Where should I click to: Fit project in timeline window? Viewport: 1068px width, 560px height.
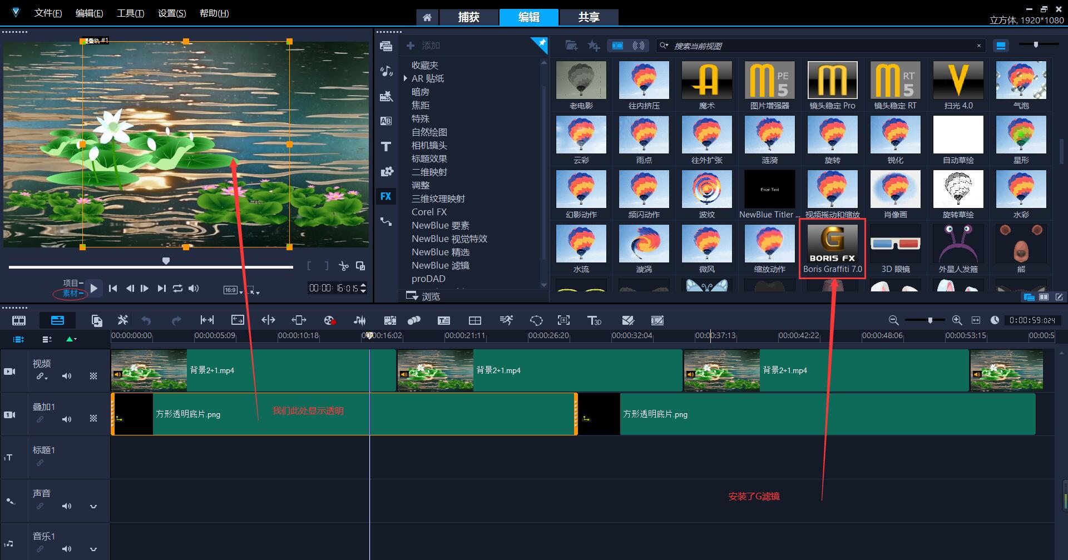pos(976,320)
